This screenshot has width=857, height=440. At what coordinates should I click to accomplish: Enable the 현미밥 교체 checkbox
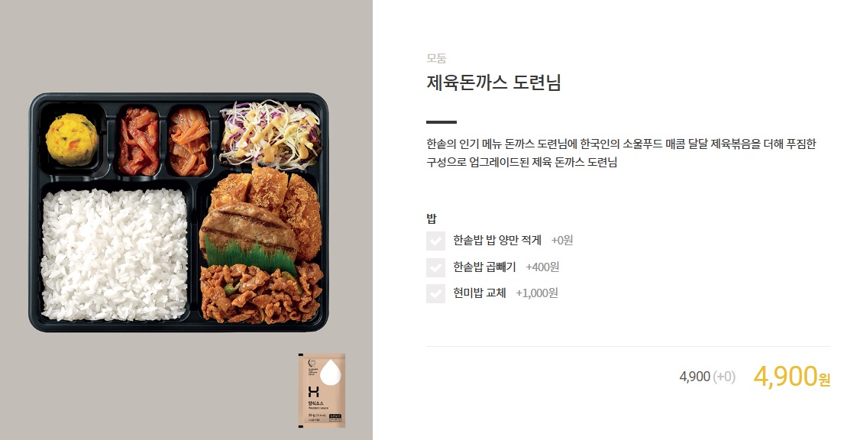point(435,293)
